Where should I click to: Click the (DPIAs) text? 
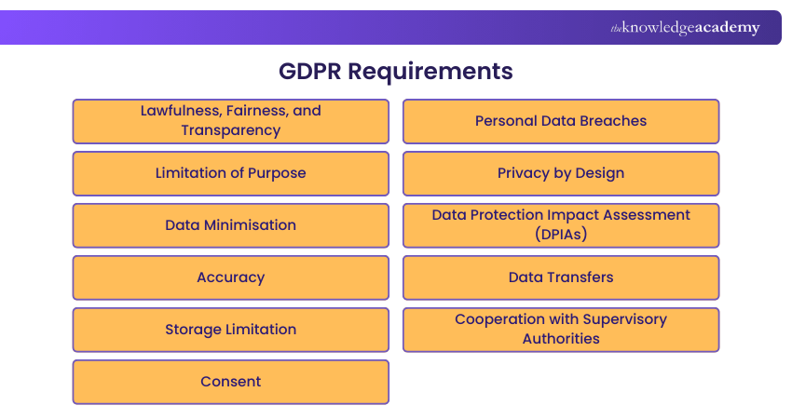coord(561,235)
